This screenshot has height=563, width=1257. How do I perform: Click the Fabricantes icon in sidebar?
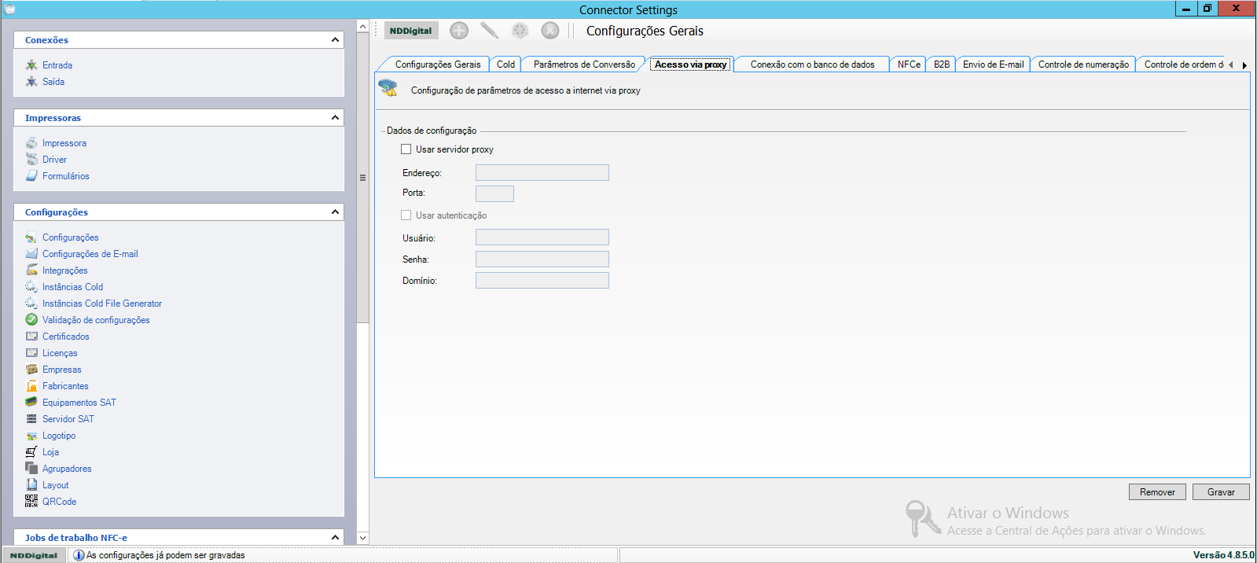(31, 385)
